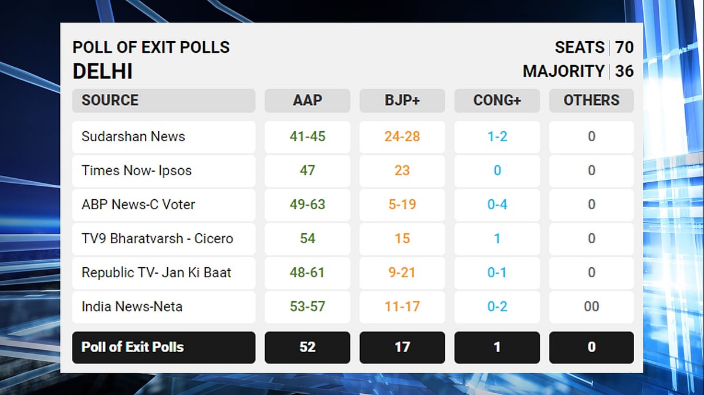Click Republic TV AAP value 48-61

point(307,273)
